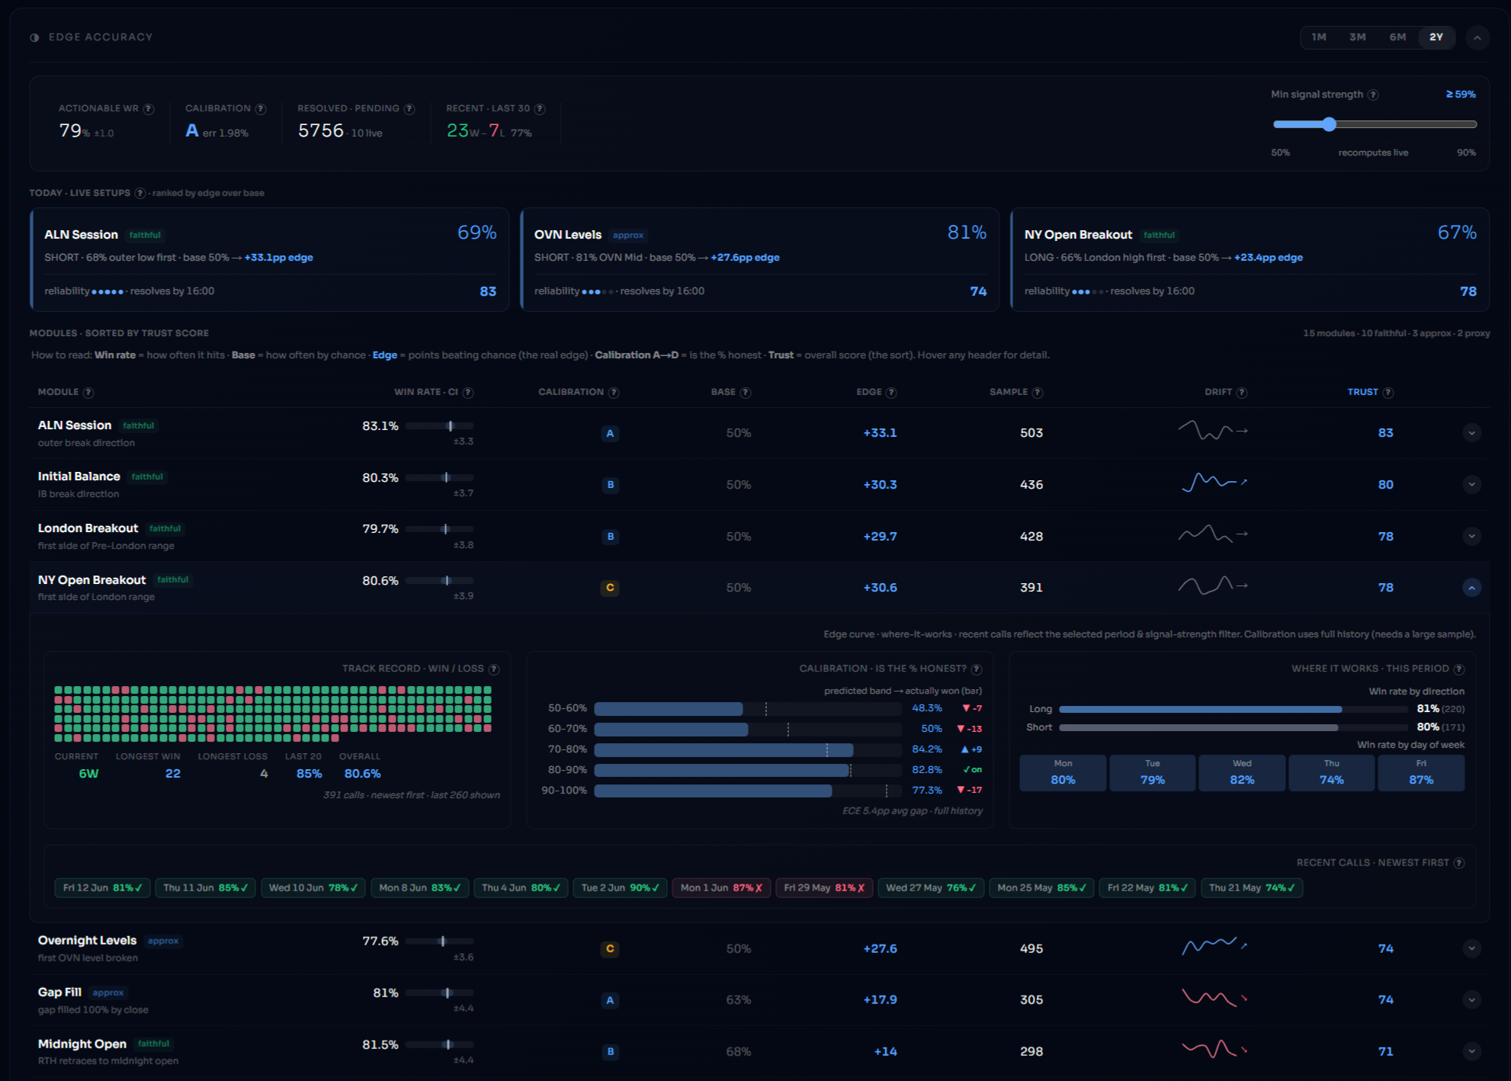This screenshot has height=1081, width=1511.
Task: Switch to the 6M time range
Action: coord(1397,37)
